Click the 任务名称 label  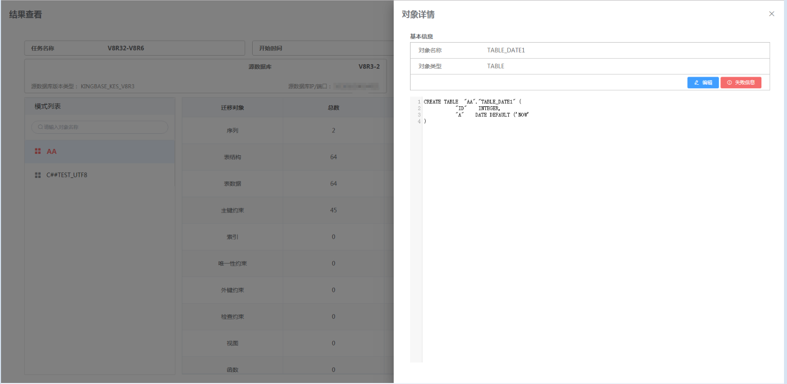click(x=43, y=49)
